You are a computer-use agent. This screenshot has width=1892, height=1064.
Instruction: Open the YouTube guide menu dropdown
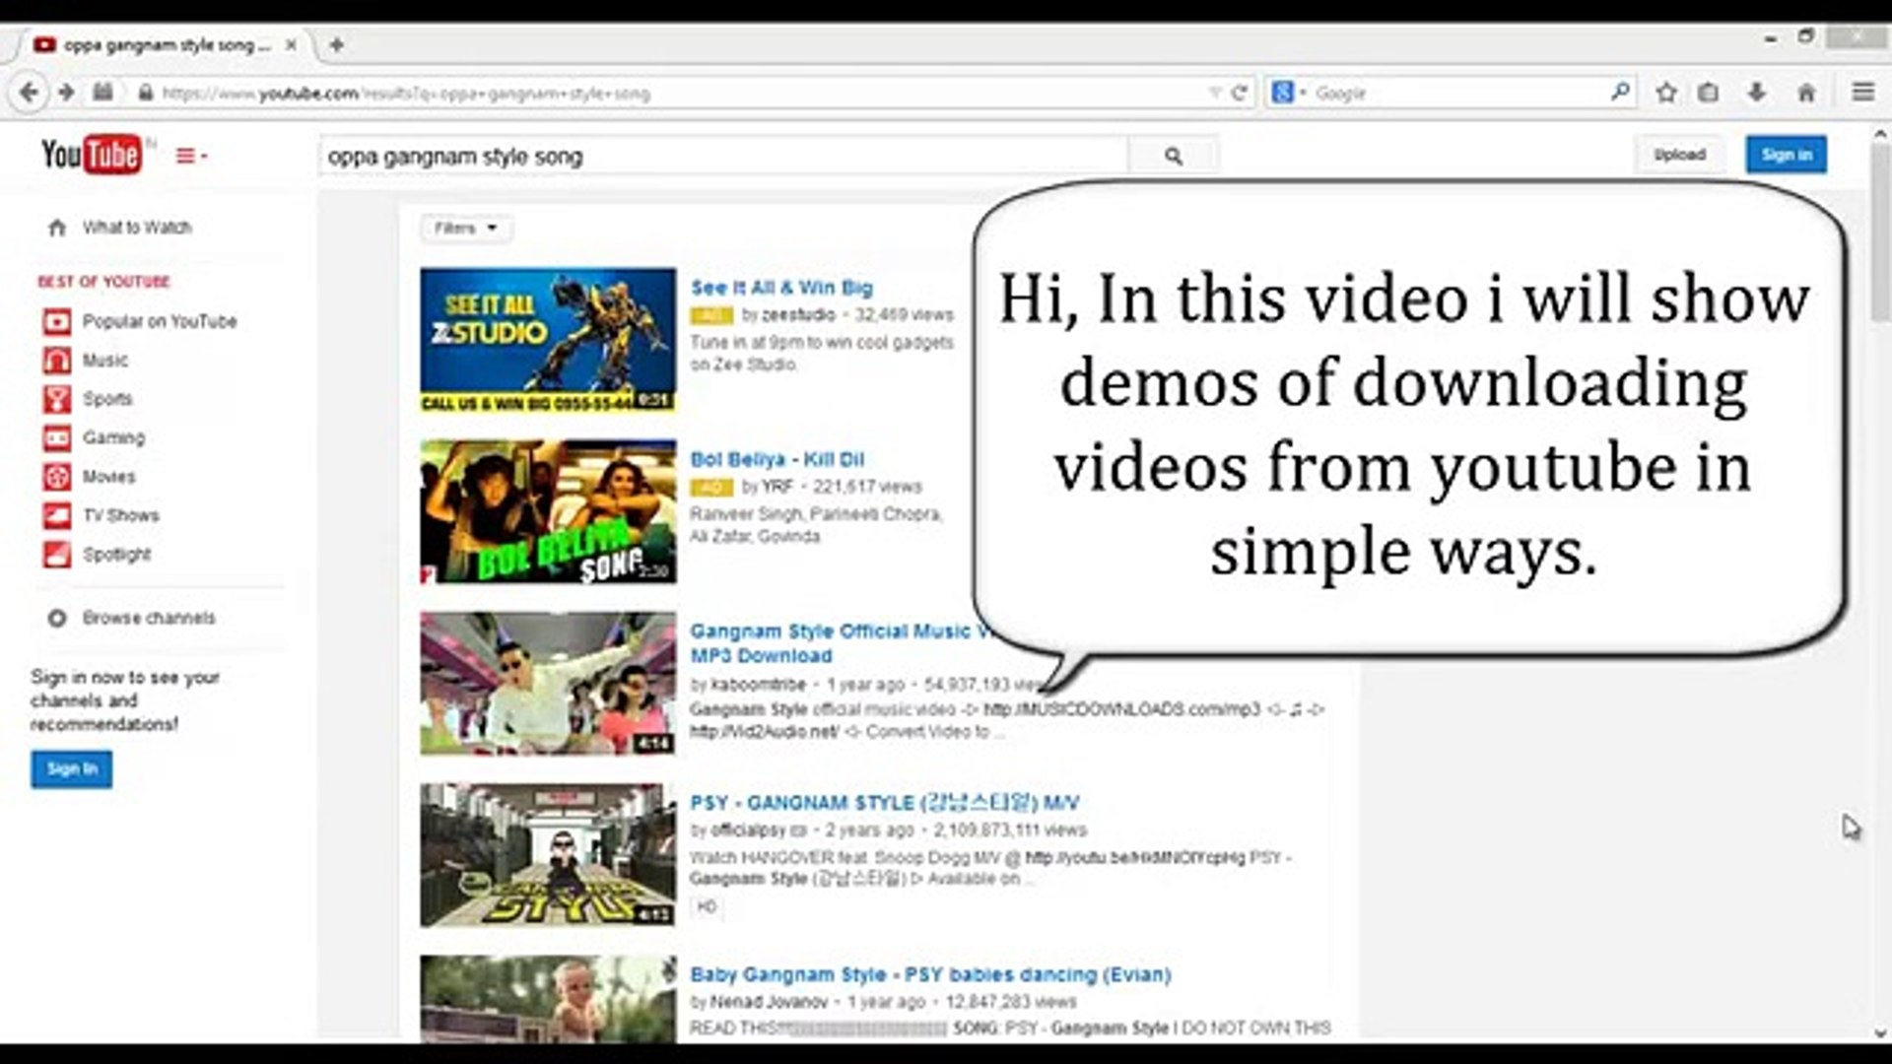(187, 155)
